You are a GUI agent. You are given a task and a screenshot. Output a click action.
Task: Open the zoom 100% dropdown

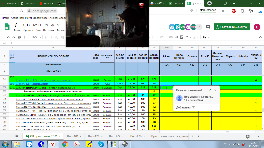click(x=36, y=37)
